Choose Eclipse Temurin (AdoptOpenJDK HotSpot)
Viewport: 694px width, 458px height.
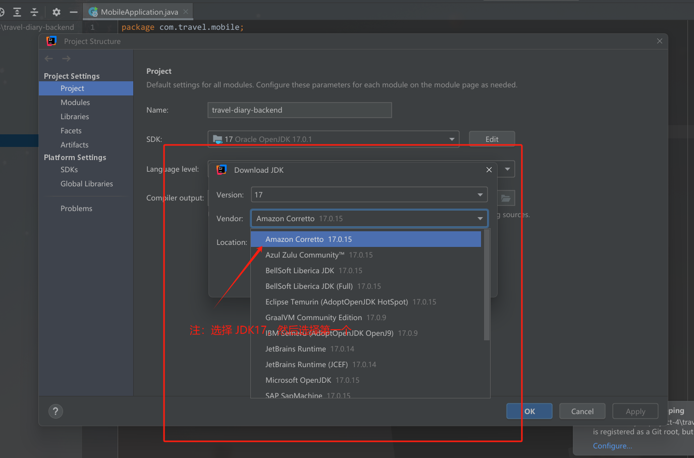click(366, 302)
